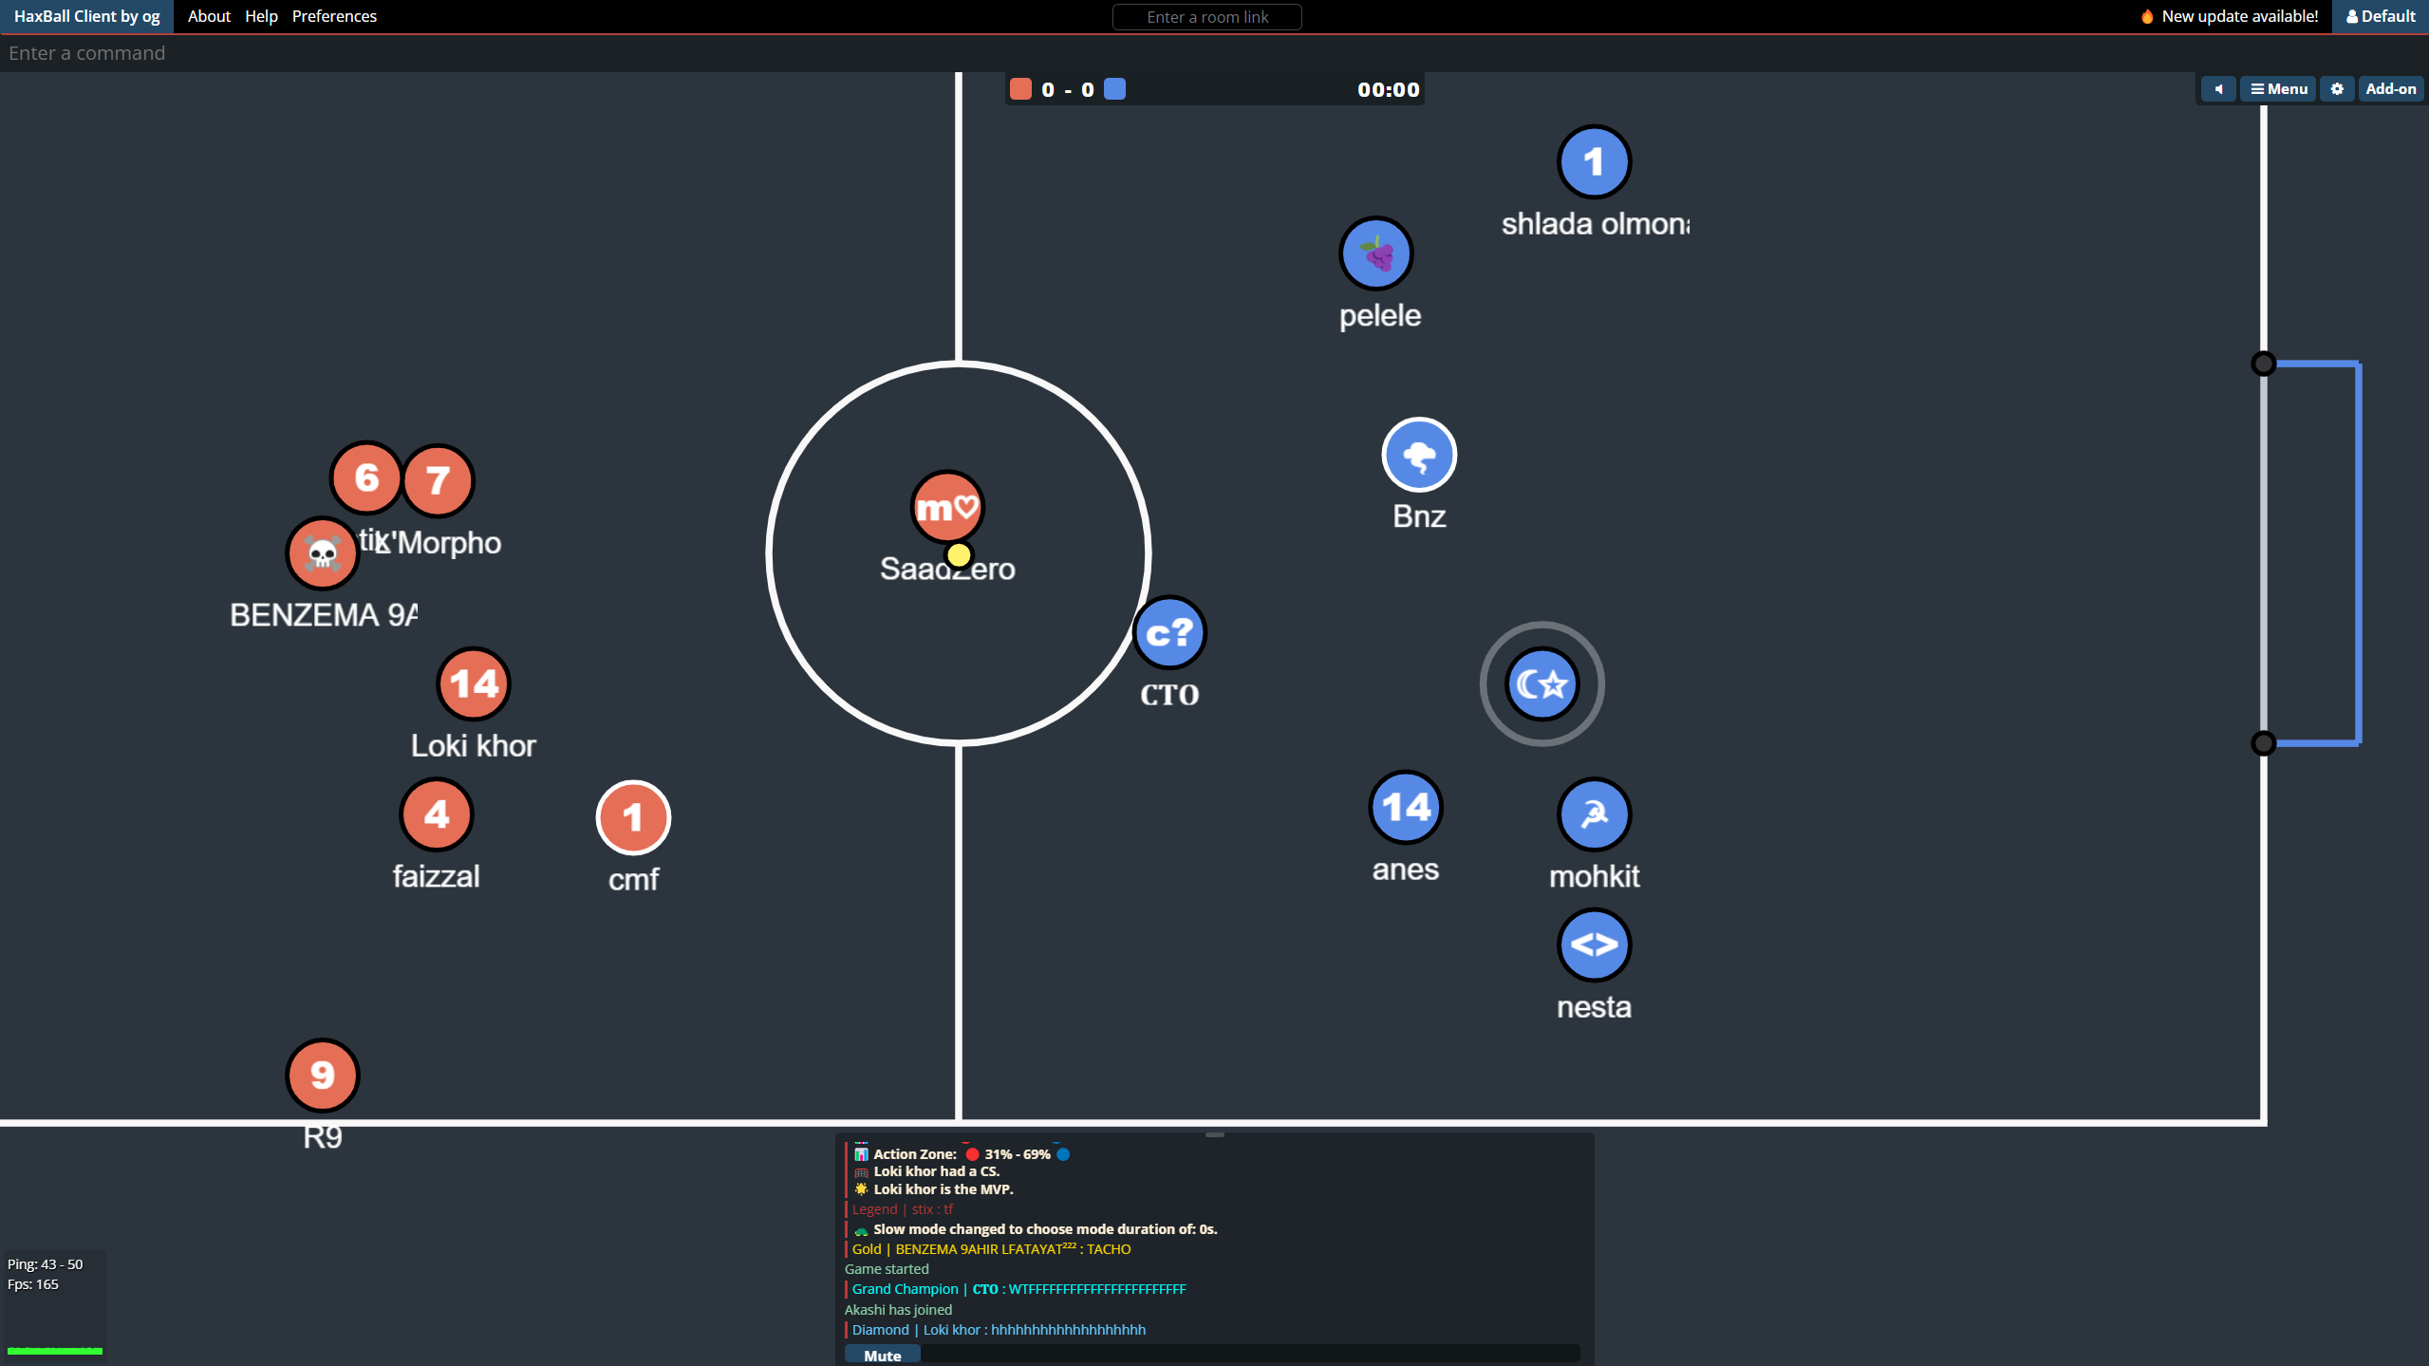Open the gear settings button
Viewport: 2429px width, 1366px height.
click(x=2337, y=89)
